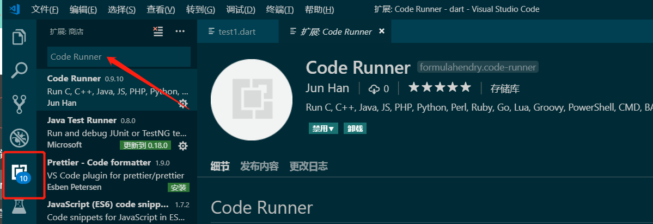Viewport: 653px width, 224px height.
Task: Close the Code Runner extension tab
Action: pos(381,31)
